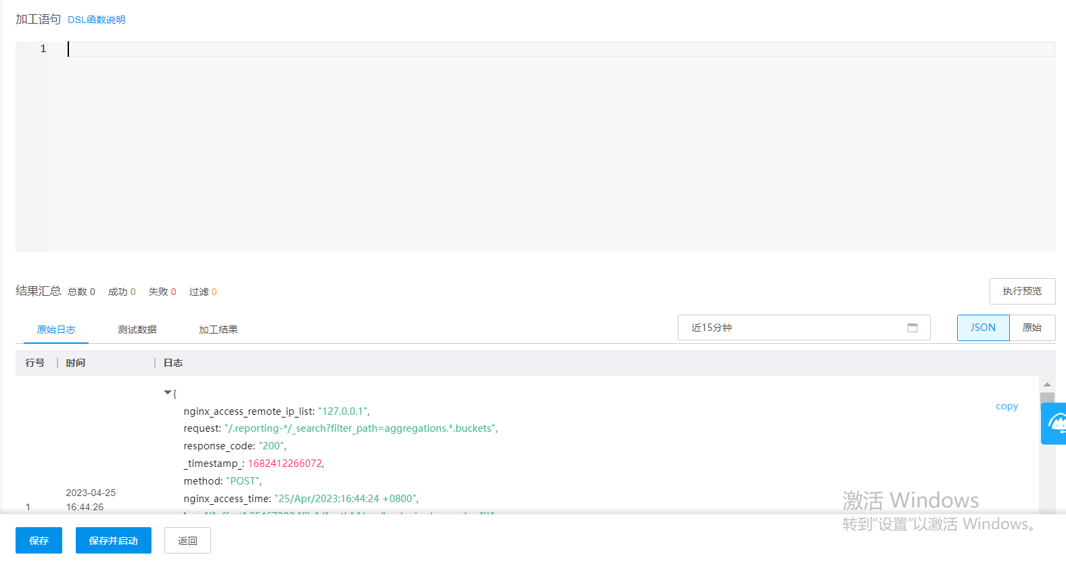Select the 原始日志 tab
Image resolution: width=1066 pixels, height=561 pixels.
tap(56, 330)
